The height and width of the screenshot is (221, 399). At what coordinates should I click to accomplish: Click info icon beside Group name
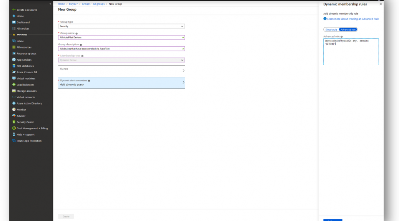(76, 33)
